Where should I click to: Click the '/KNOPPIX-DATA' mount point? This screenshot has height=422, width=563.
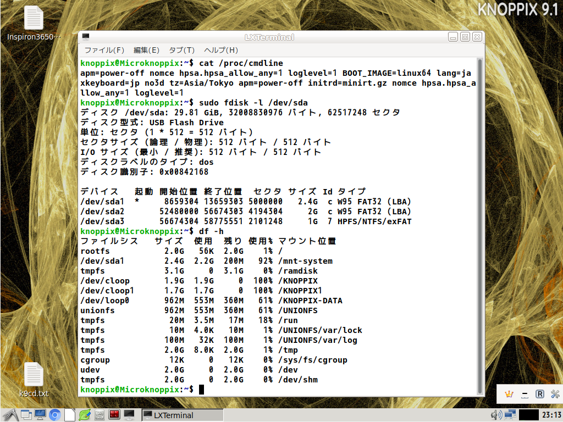click(310, 301)
